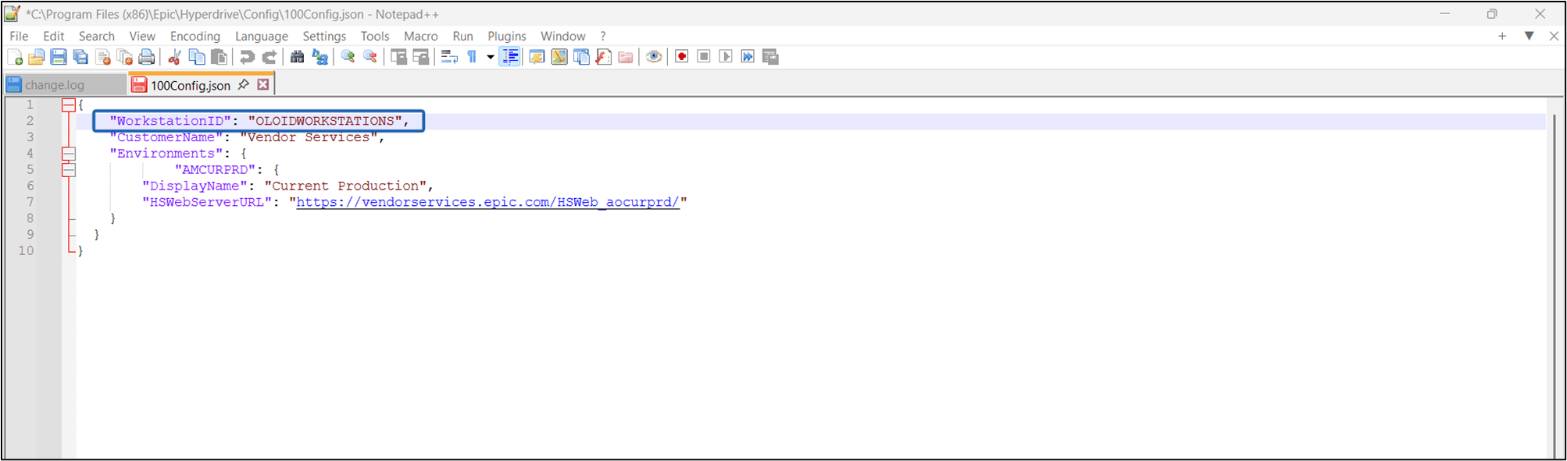
Task: Collapse the Environments fold on line 4
Action: tap(69, 153)
